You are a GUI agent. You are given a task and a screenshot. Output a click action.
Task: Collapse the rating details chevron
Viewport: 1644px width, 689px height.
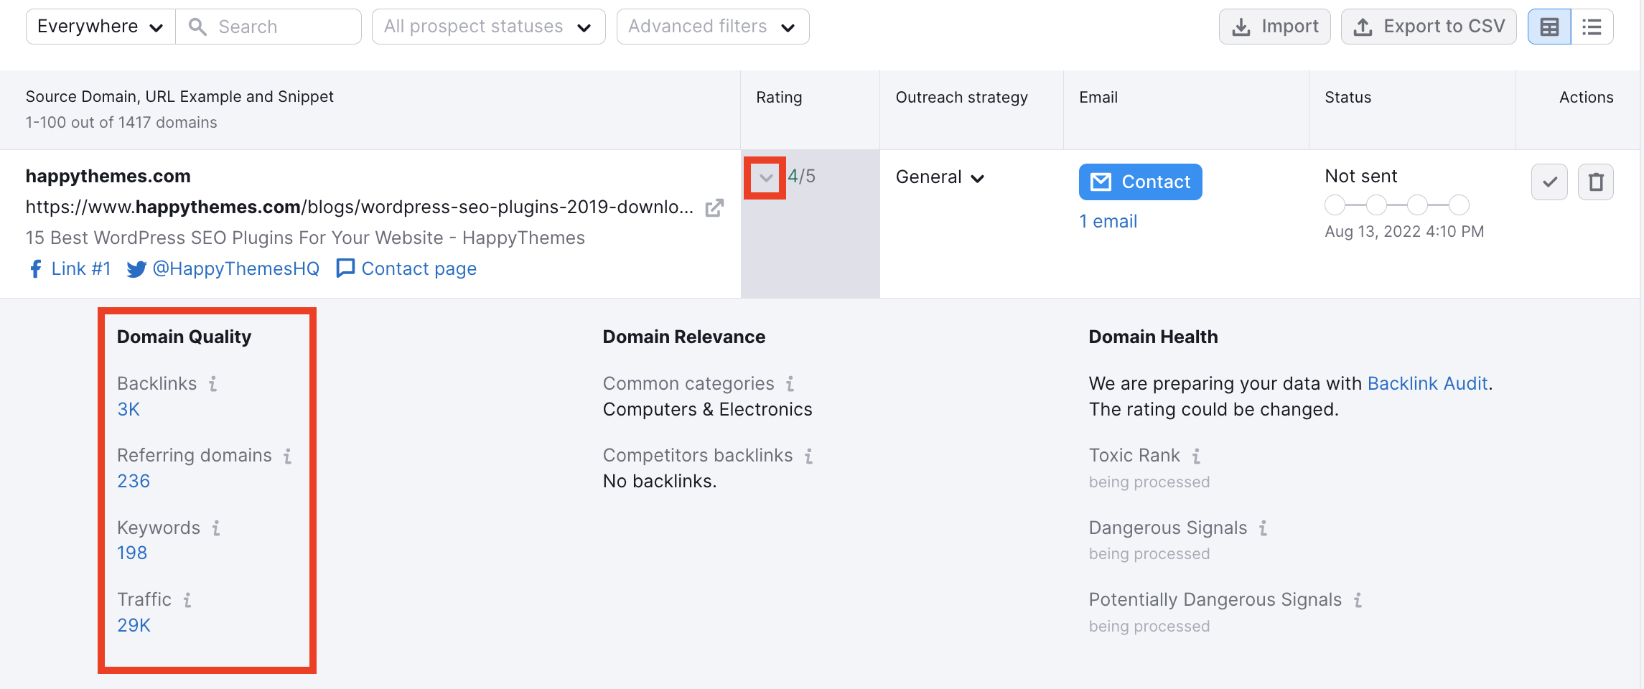[765, 177]
